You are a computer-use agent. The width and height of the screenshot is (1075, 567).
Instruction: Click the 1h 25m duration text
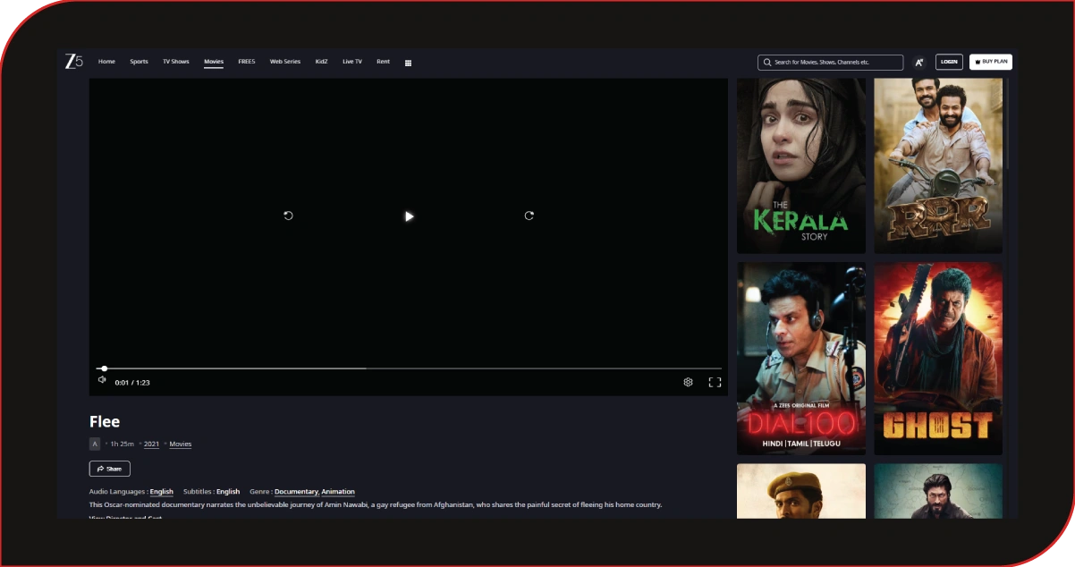point(122,444)
